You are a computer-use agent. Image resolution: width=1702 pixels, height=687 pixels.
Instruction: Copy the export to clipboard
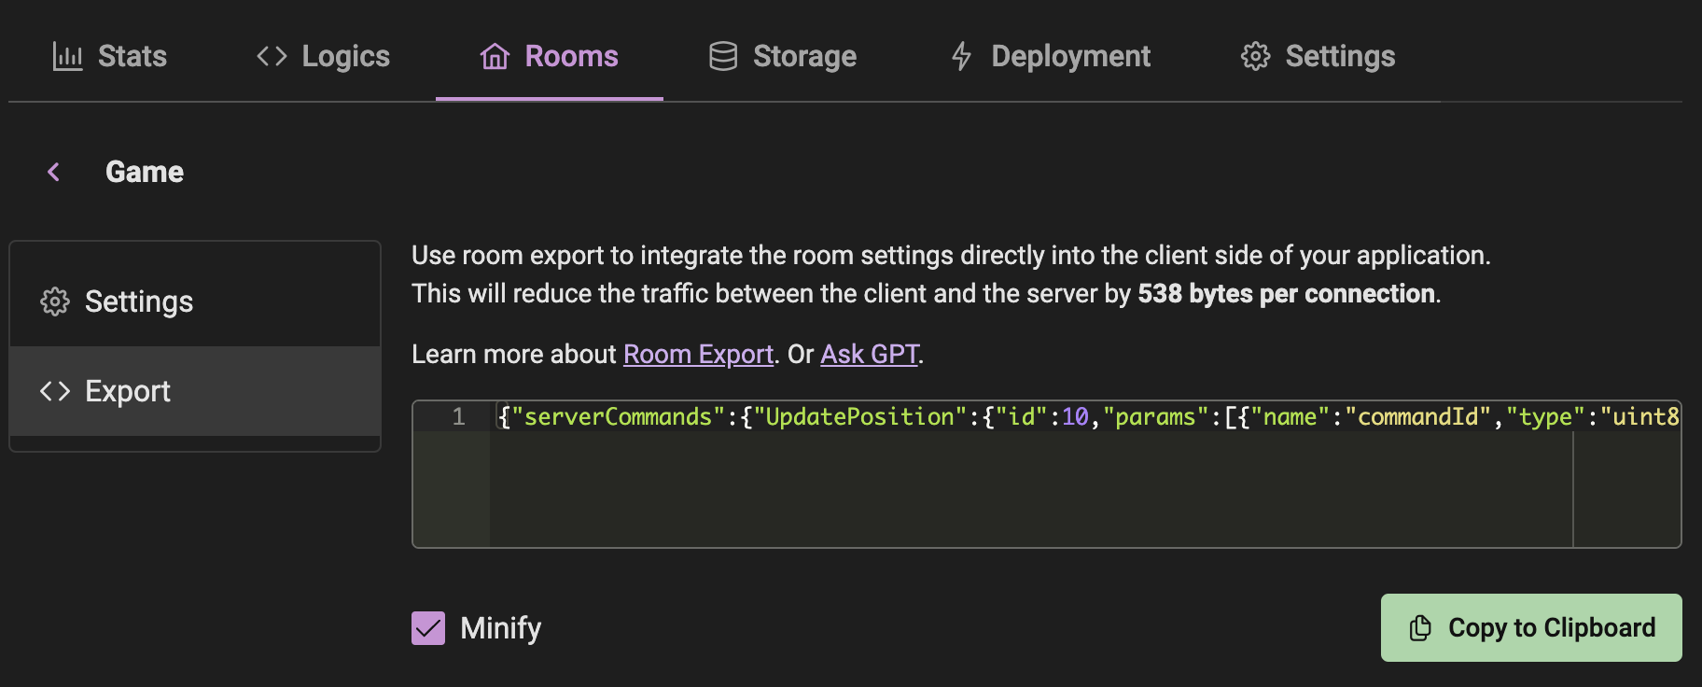[x=1531, y=628]
